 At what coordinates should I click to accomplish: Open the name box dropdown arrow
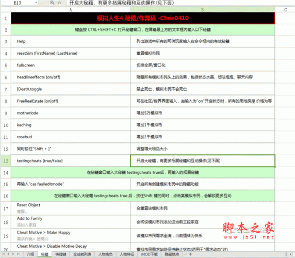click(x=36, y=3)
